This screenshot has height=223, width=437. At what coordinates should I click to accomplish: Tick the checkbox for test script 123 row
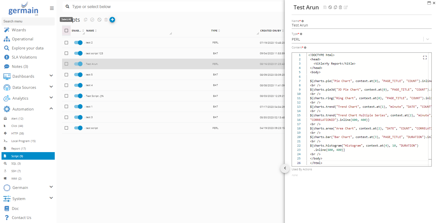pyautogui.click(x=66, y=53)
